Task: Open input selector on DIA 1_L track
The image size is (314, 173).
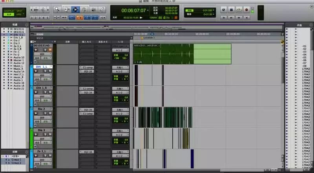Action: (x=120, y=68)
